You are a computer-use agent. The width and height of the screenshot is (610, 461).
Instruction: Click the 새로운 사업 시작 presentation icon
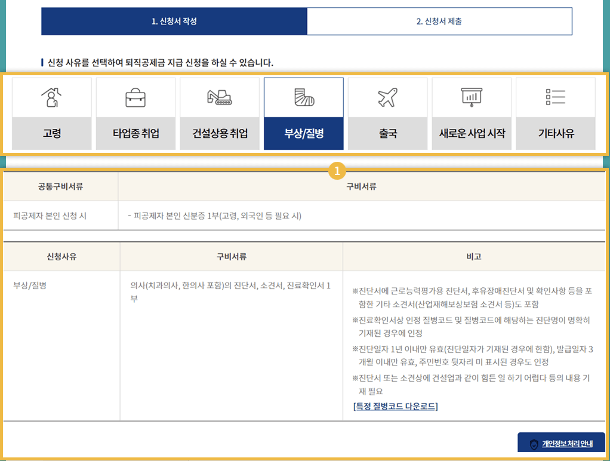pyautogui.click(x=472, y=97)
